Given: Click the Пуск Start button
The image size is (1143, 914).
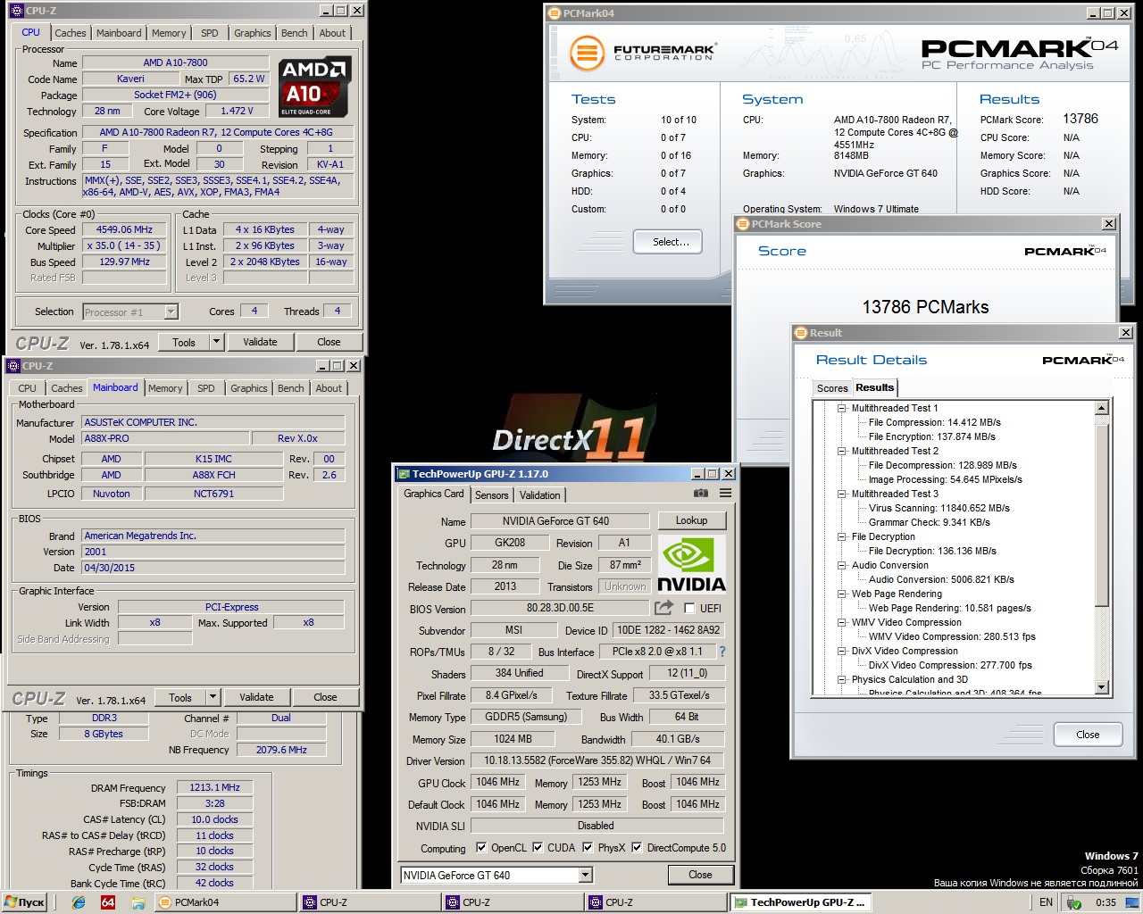Looking at the screenshot, I should click(x=24, y=902).
